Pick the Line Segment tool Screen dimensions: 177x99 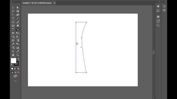(x=18, y=18)
